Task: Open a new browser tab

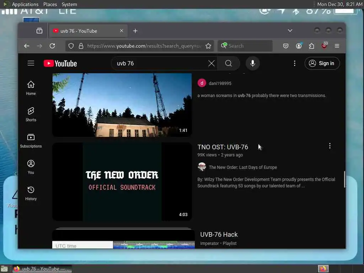Action: click(135, 31)
